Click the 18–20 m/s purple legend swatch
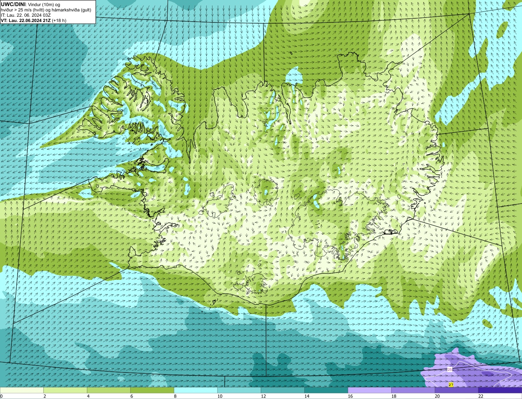522x399 pixels. click(x=413, y=390)
